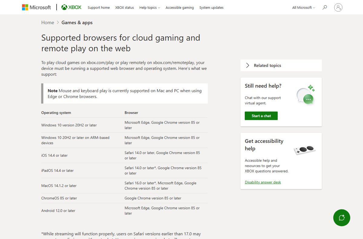This screenshot has width=363, height=239.
Task: Click the Related topics label
Action: coord(267,65)
